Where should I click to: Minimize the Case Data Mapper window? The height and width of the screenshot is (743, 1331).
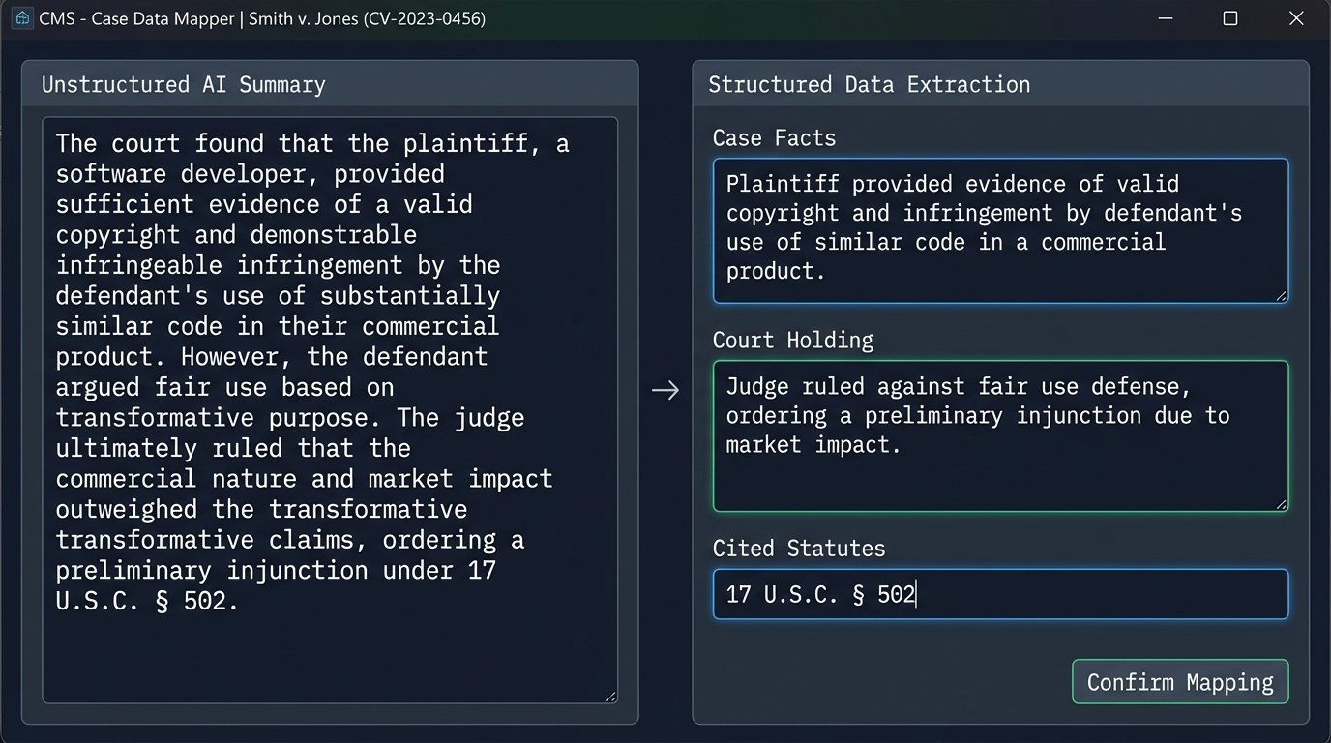tap(1164, 17)
